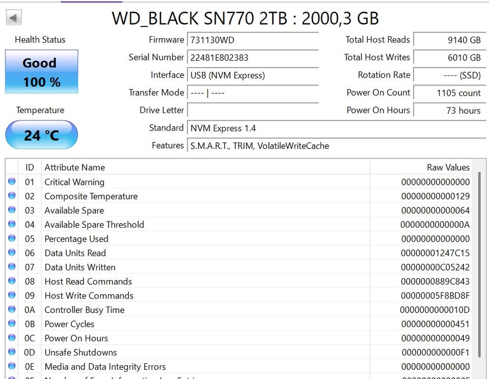Image resolution: width=489 pixels, height=379 pixels.
Task: Click the status dot of the 0C Power On Hours row
Action: point(12,338)
